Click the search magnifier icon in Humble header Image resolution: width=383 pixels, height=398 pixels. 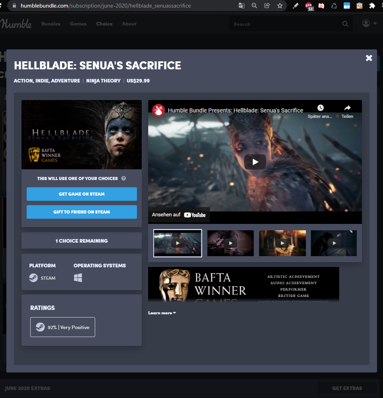pyautogui.click(x=345, y=24)
